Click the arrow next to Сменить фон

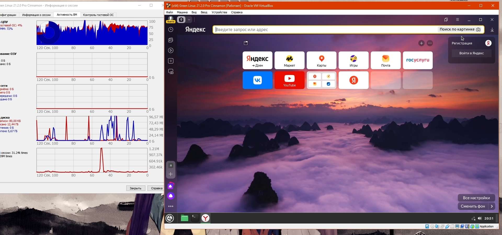point(492,206)
